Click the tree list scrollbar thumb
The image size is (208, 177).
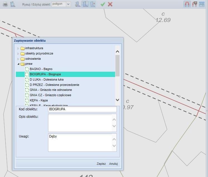[117, 66]
